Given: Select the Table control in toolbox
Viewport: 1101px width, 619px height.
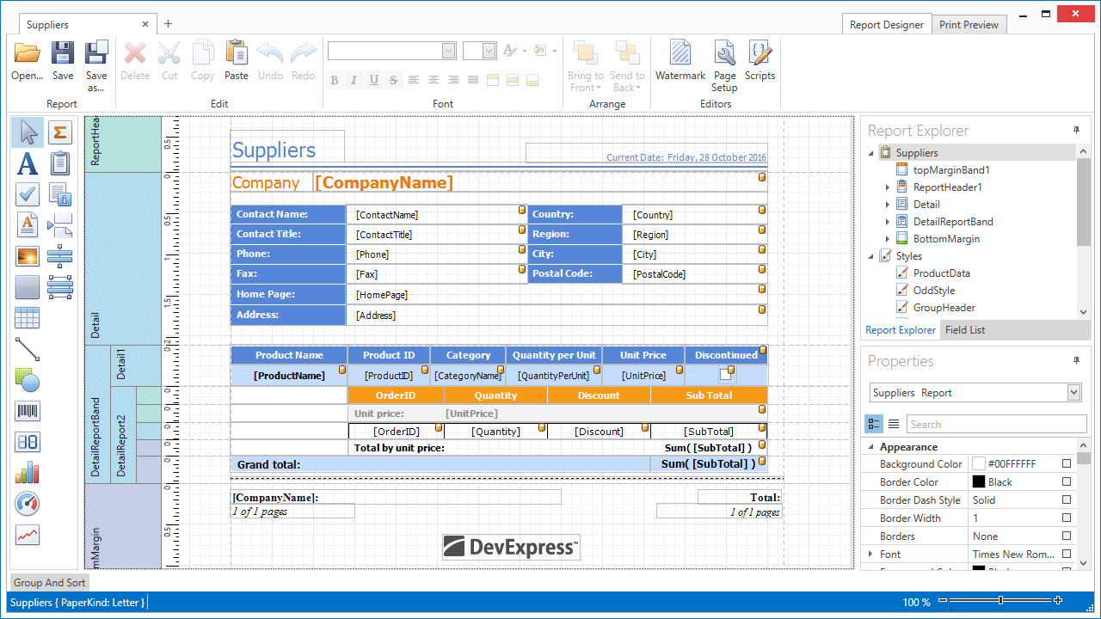Looking at the screenshot, I should coord(28,318).
